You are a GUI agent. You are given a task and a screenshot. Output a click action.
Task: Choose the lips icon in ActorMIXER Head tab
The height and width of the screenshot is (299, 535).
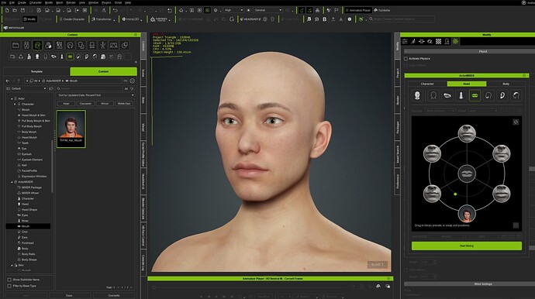click(x=475, y=95)
